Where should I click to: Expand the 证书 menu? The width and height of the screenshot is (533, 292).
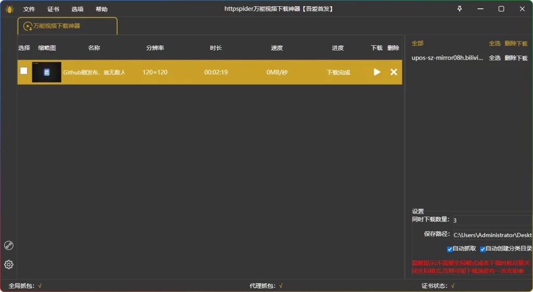(x=53, y=9)
